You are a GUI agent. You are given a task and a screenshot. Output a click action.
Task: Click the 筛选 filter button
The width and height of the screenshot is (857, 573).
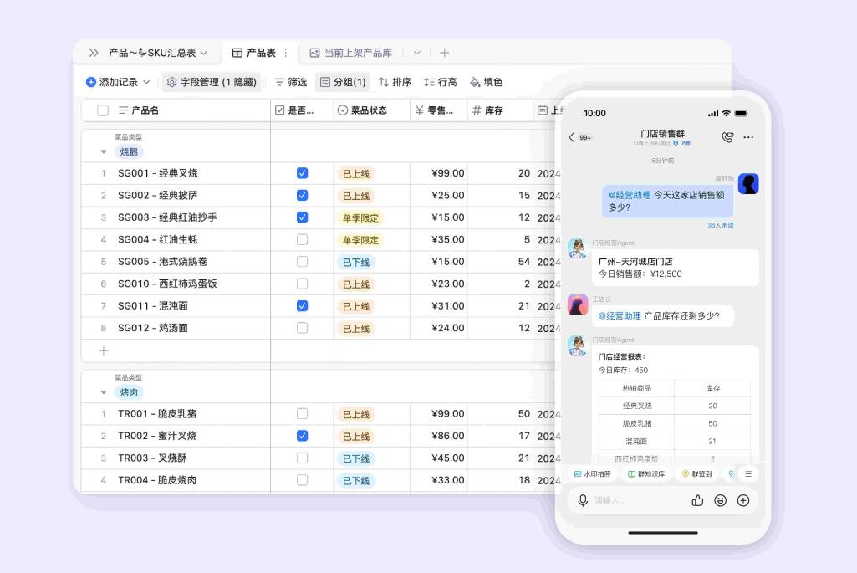tap(290, 82)
